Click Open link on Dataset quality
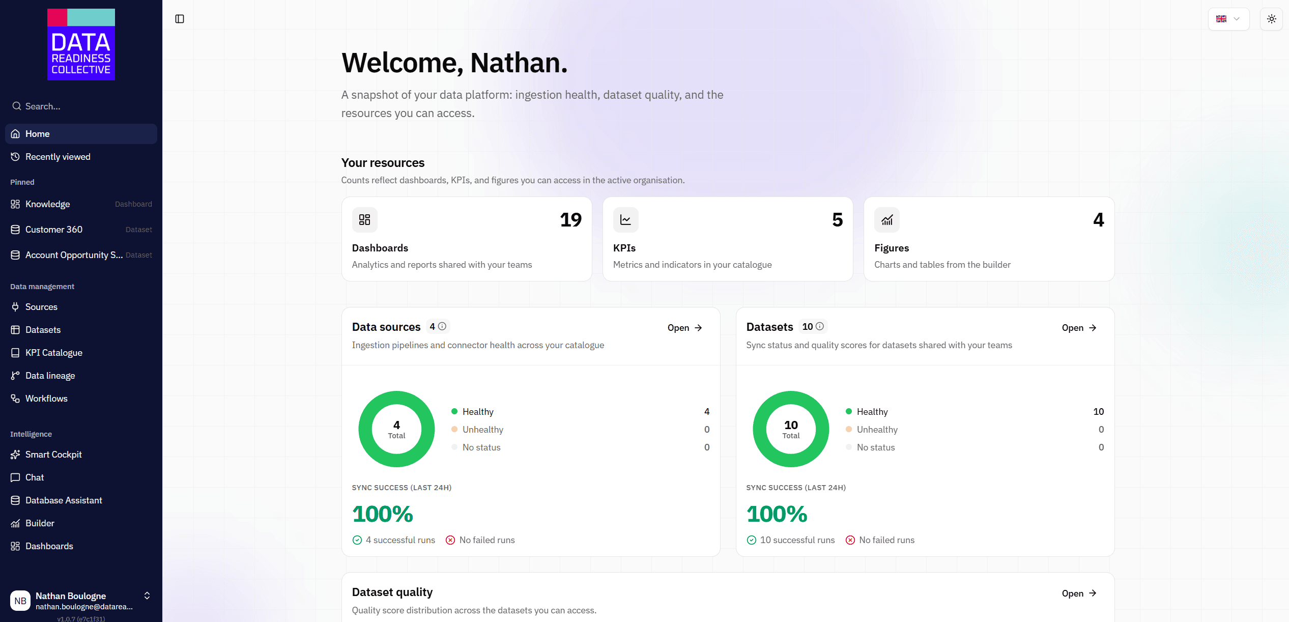 tap(1079, 593)
